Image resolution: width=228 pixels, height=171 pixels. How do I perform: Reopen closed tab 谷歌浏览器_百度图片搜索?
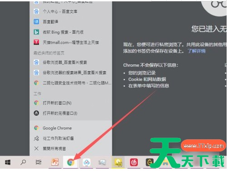(x=71, y=62)
